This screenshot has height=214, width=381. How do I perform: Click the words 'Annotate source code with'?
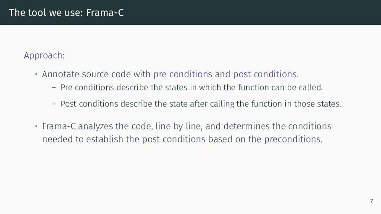tap(96, 74)
